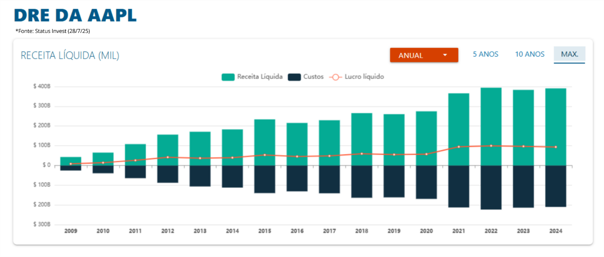
Task: Click the $ 0 y-axis label
Action: click(x=46, y=165)
